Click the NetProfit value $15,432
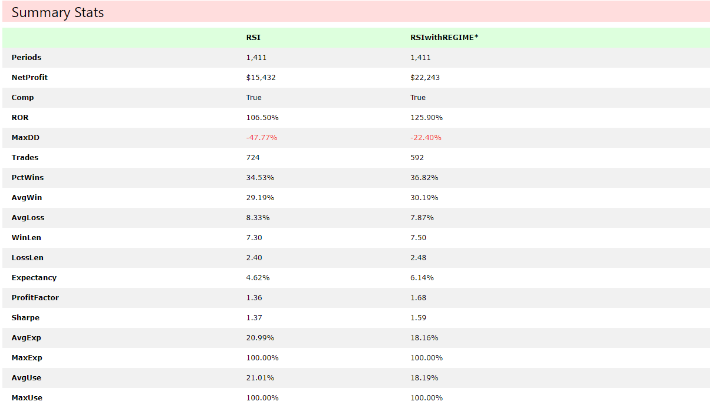 [x=261, y=78]
